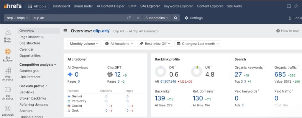The width and height of the screenshot is (302, 118).
Task: Click the monitor icon in top bar
Action: 289,6
